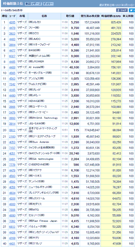The width and height of the screenshot is (135, 247).
Task: Open stock code 3491 link for GA technologies
Action: (x=12, y=159)
